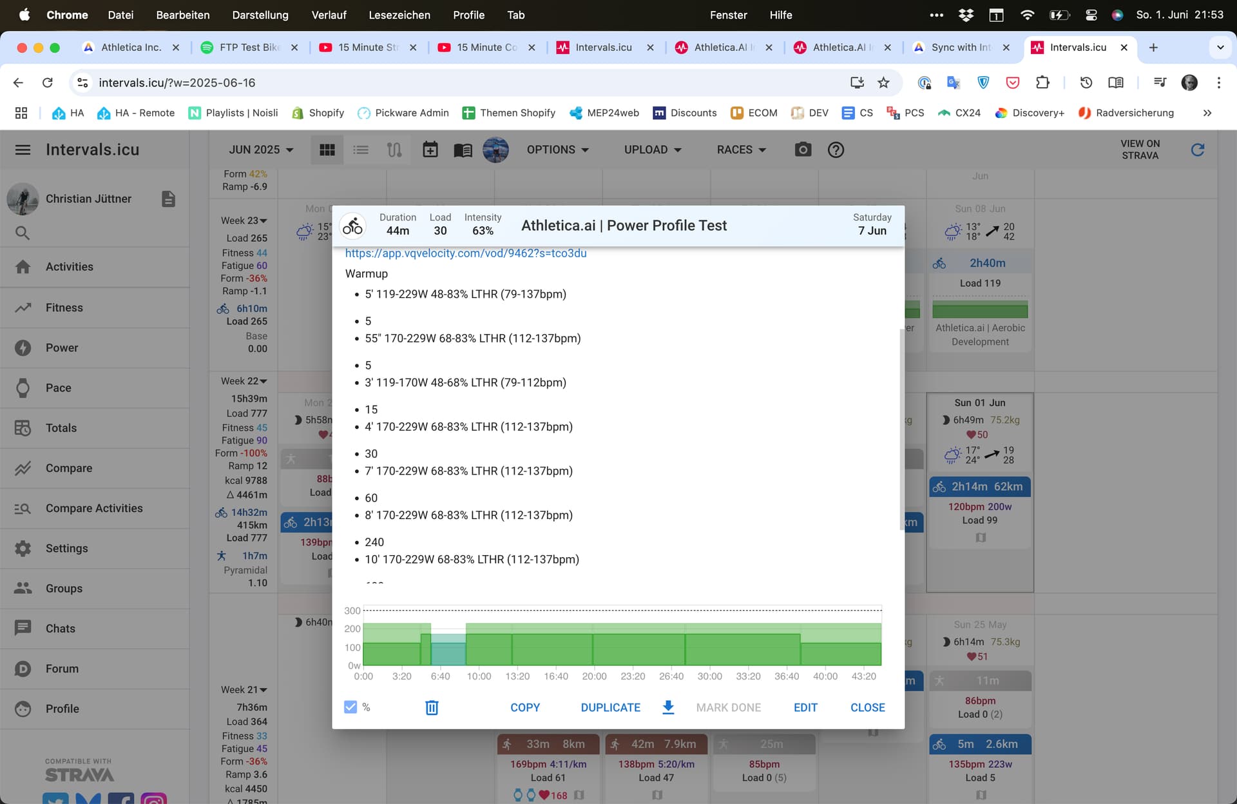Reload the page
The width and height of the screenshot is (1237, 804).
coord(47,83)
